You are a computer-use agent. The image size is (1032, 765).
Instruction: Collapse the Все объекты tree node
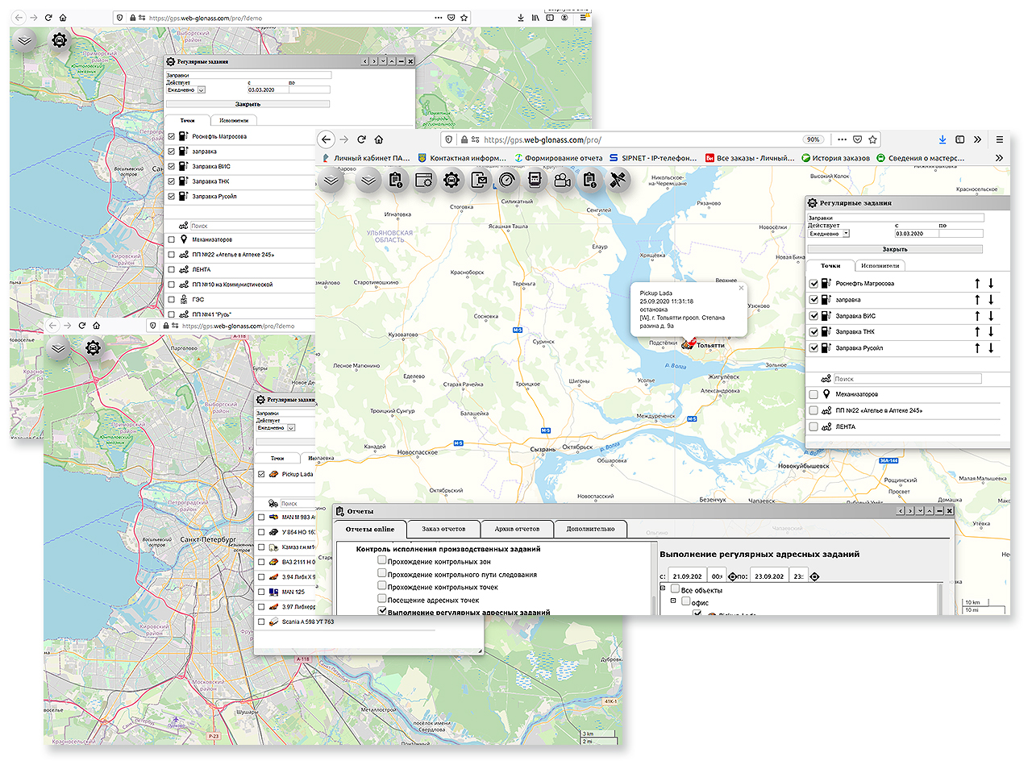(x=663, y=589)
